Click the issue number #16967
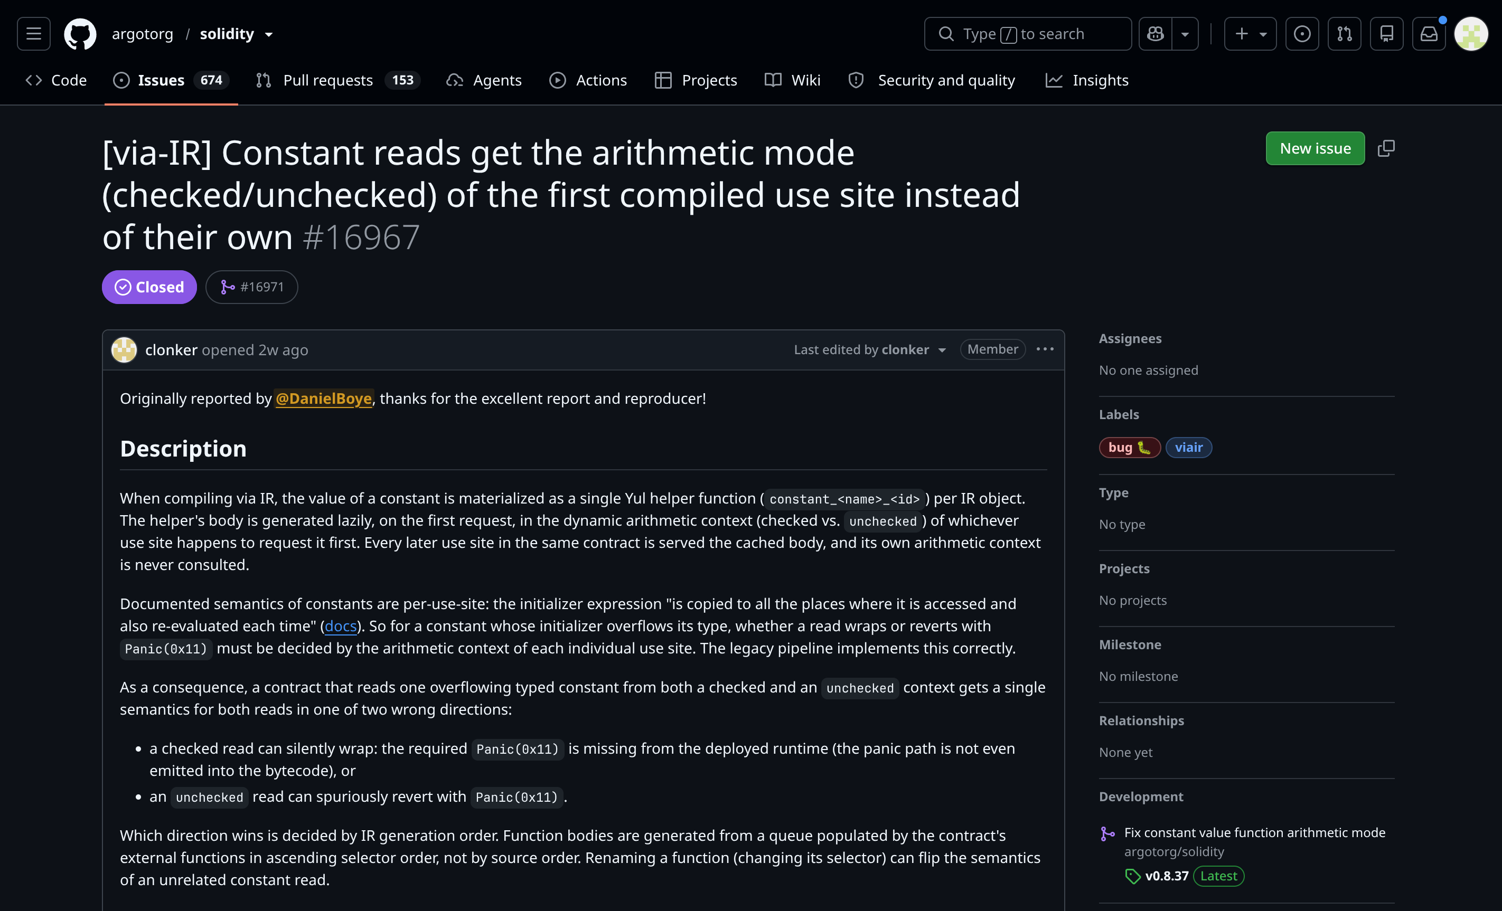Screen dimensions: 1502x911 pos(361,237)
